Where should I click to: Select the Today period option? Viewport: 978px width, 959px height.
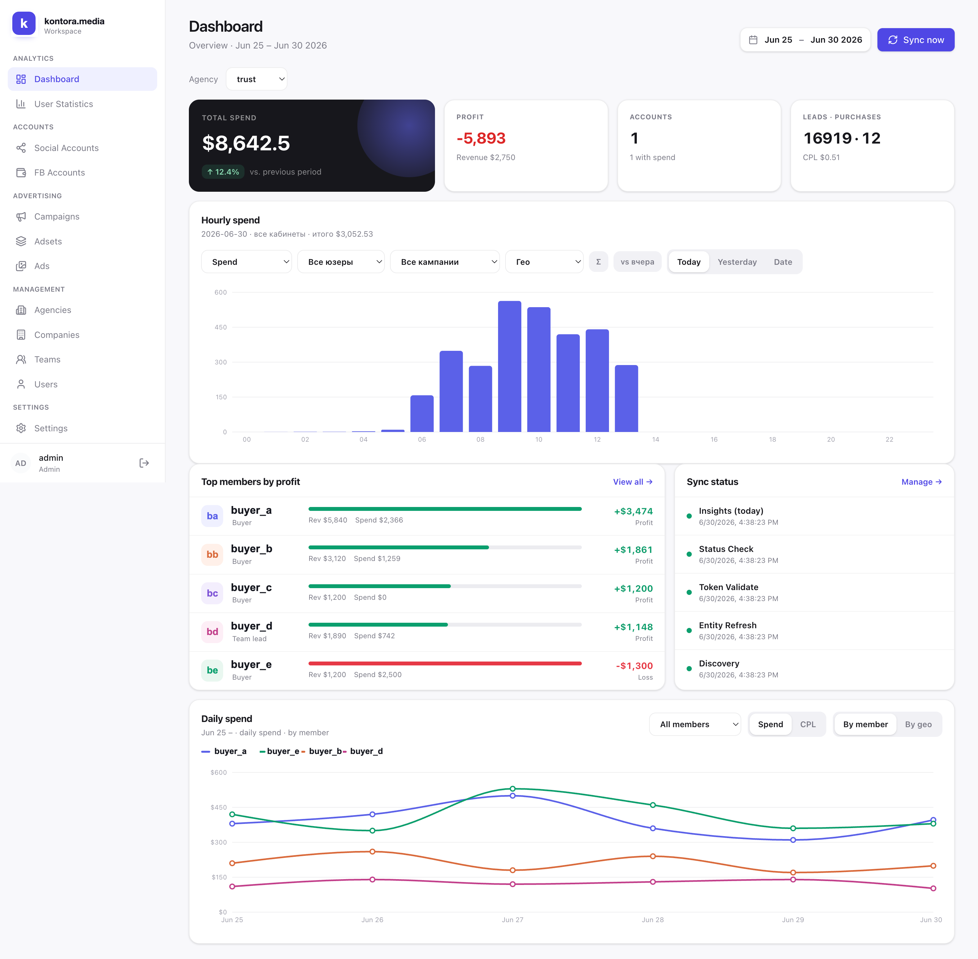[x=689, y=262]
